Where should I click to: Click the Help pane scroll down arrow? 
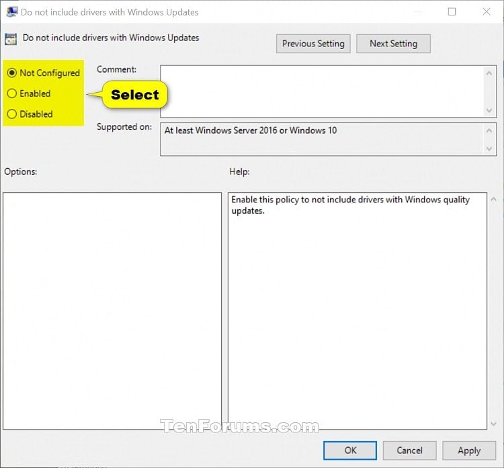coord(493,424)
